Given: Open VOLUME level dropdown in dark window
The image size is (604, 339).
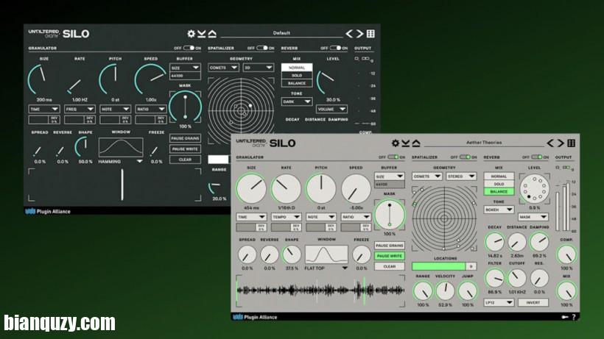Looking at the screenshot, I should [331, 110].
